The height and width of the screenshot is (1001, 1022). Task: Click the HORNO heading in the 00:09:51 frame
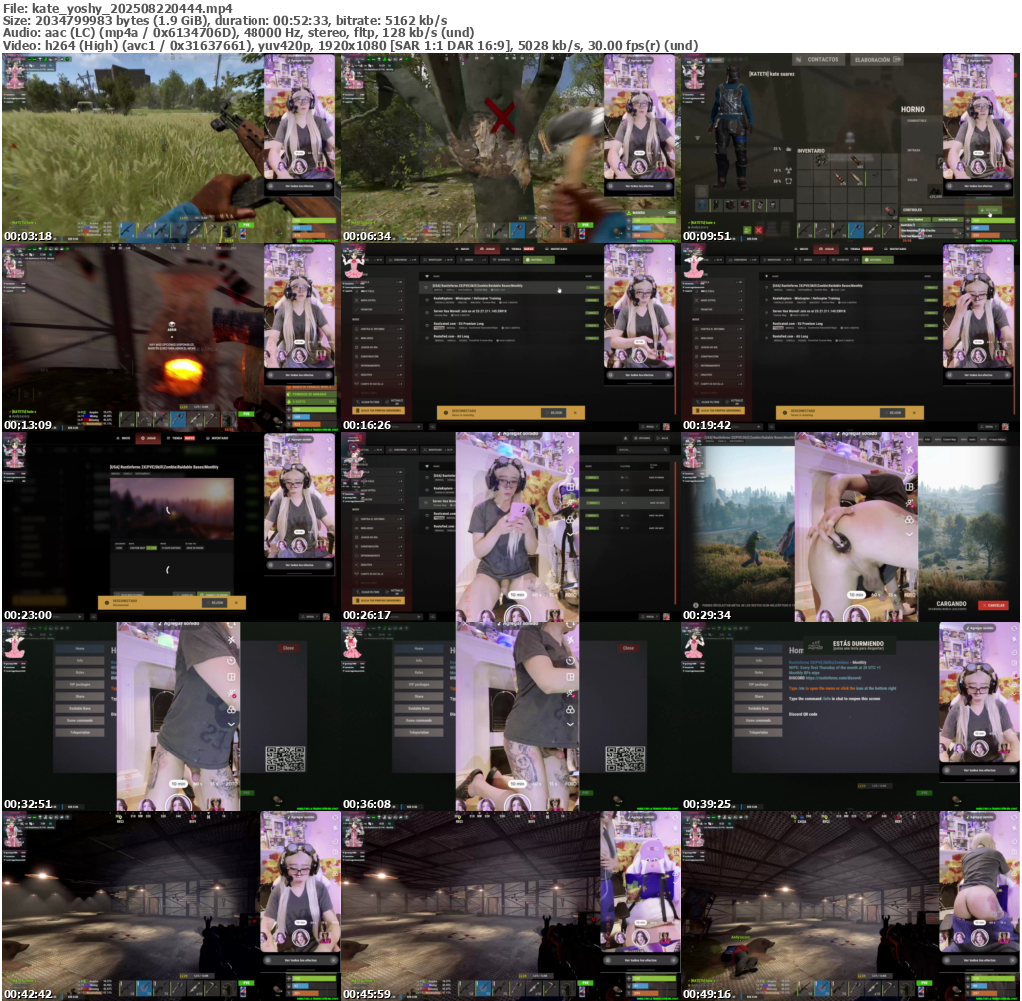pos(912,110)
